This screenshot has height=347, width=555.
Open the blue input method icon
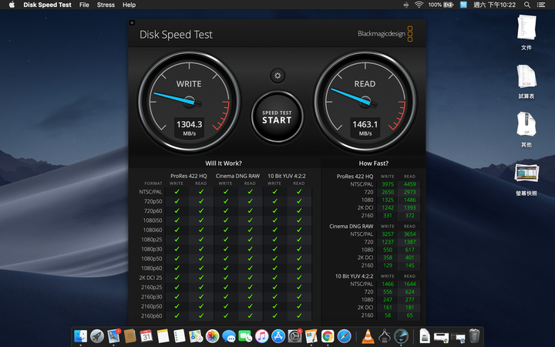tap(463, 5)
